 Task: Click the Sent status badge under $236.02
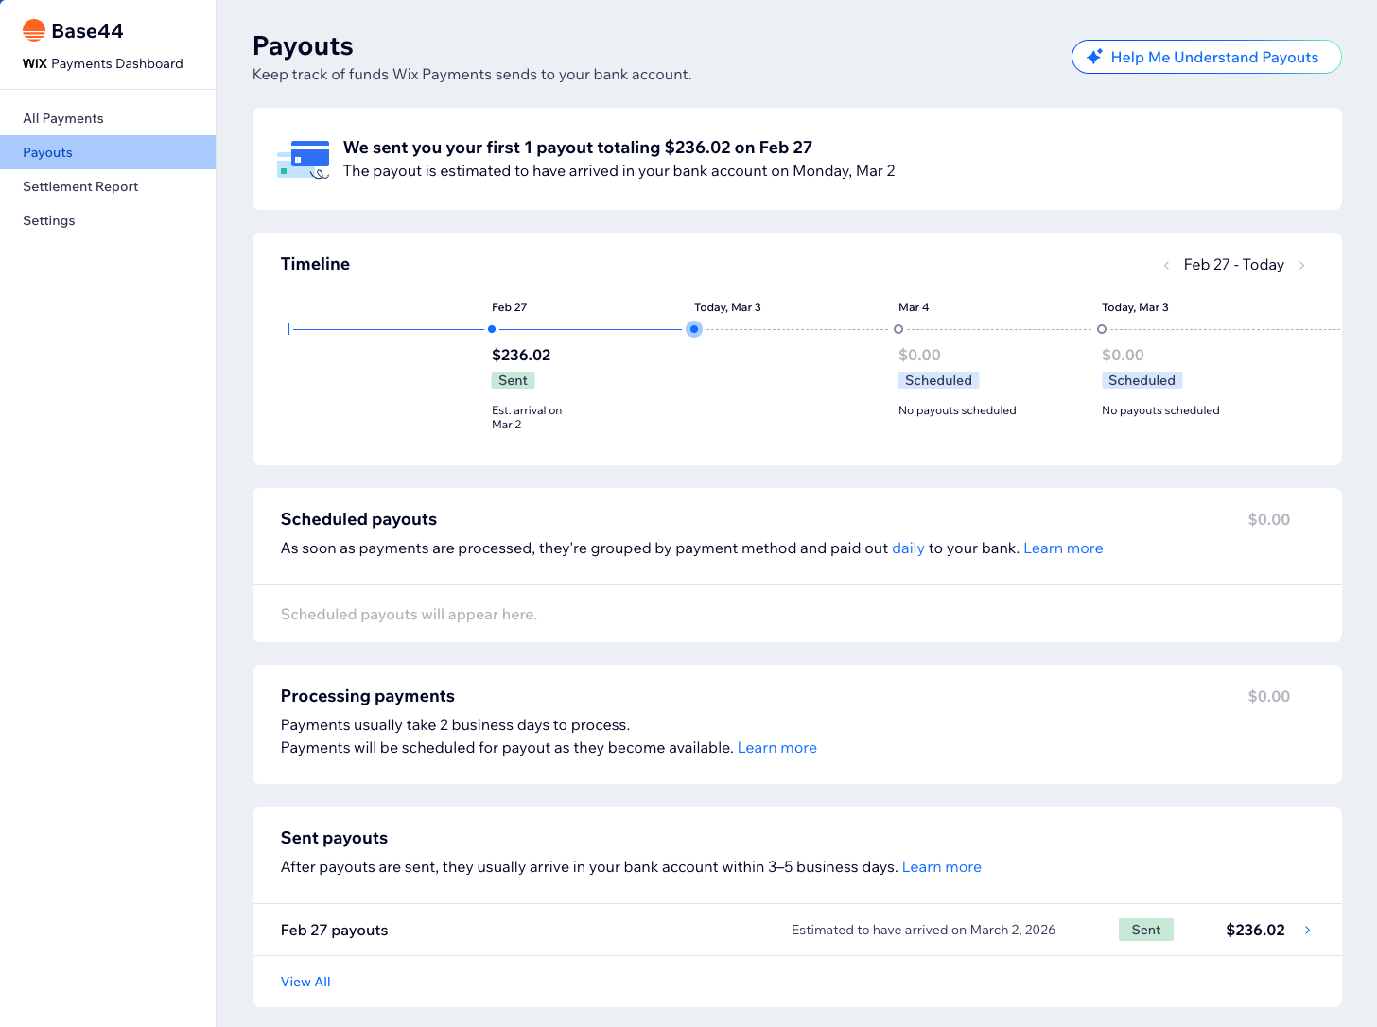[513, 379]
